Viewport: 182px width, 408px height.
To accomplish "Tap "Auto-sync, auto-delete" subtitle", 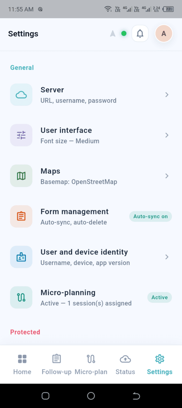I will tap(74, 222).
